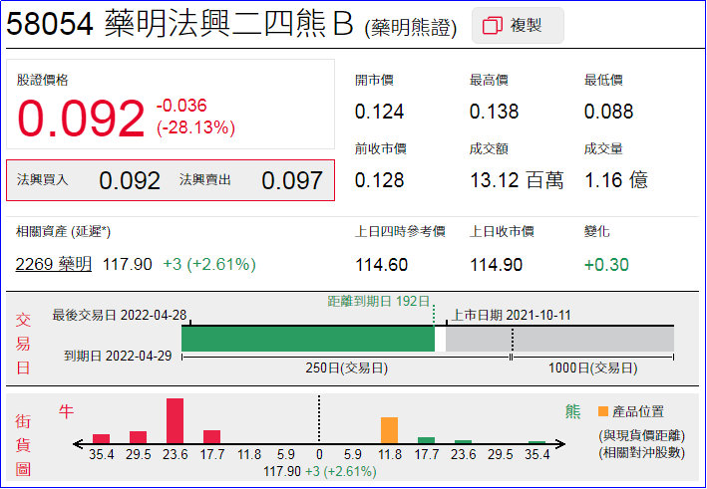
Task: Click the tallest red bull bar at 23.6
Action: click(175, 421)
